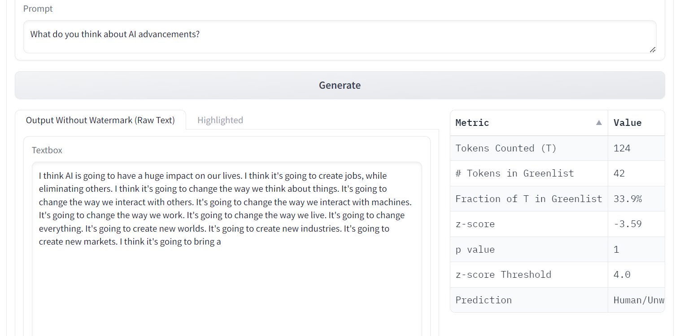697x336 pixels.
Task: Click the z-score metric cell
Action: tap(529, 224)
